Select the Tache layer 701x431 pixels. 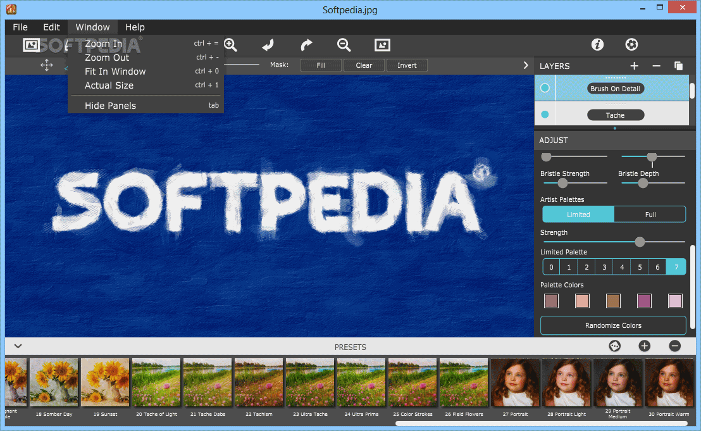pos(615,115)
